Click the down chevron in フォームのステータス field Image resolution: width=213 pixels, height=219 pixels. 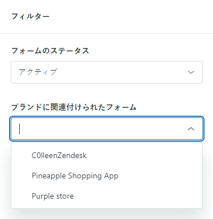(191, 72)
